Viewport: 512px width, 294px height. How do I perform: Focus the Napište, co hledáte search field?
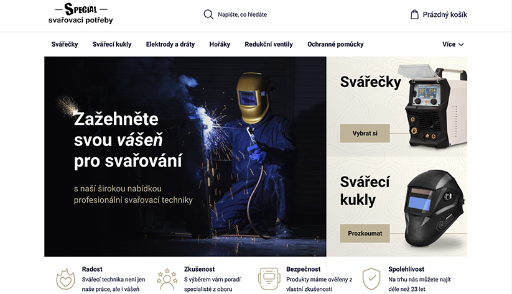(242, 14)
